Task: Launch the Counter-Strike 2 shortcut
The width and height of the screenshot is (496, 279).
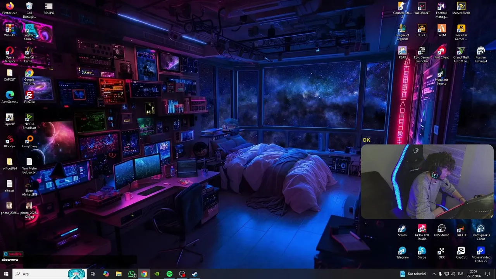Action: [402, 10]
